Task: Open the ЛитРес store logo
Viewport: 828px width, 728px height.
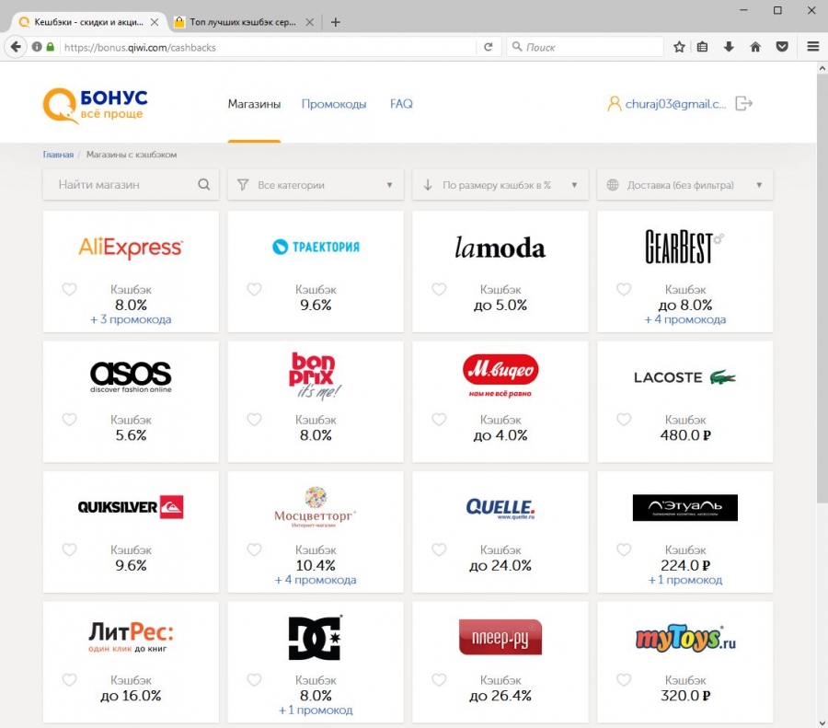Action: 131,637
